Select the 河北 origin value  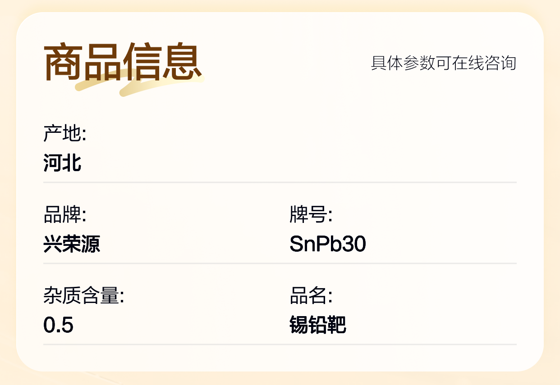pos(63,163)
